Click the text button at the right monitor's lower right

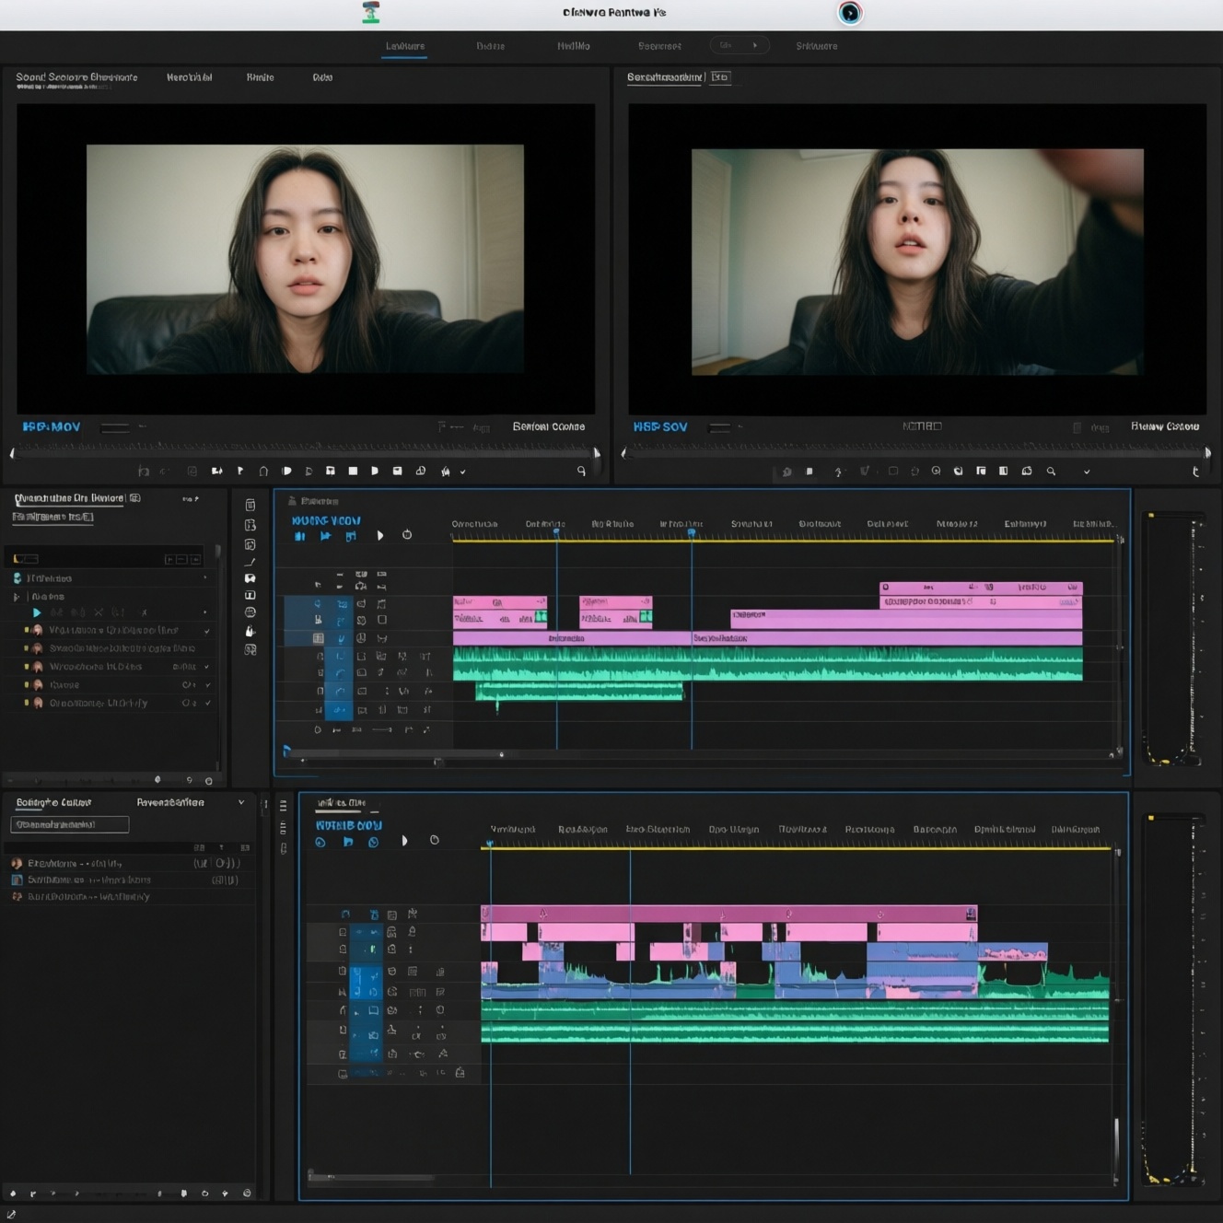1165,426
